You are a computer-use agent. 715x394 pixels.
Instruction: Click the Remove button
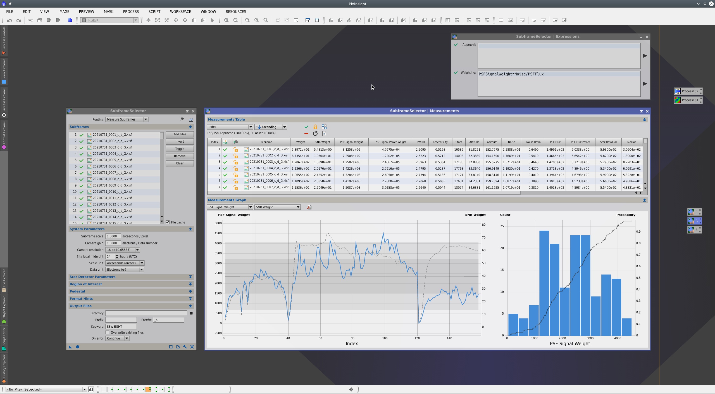[180, 156]
